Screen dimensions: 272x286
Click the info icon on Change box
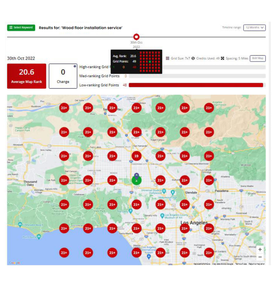(x=75, y=66)
